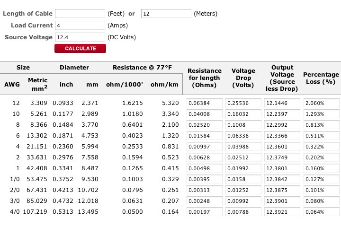Click output voltage field showing 12.1446
The height and width of the screenshot is (227, 341).
[281, 103]
